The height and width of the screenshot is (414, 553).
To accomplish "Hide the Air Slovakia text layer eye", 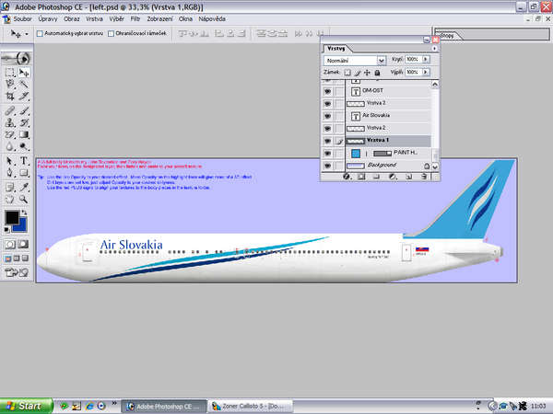I will (x=327, y=116).
